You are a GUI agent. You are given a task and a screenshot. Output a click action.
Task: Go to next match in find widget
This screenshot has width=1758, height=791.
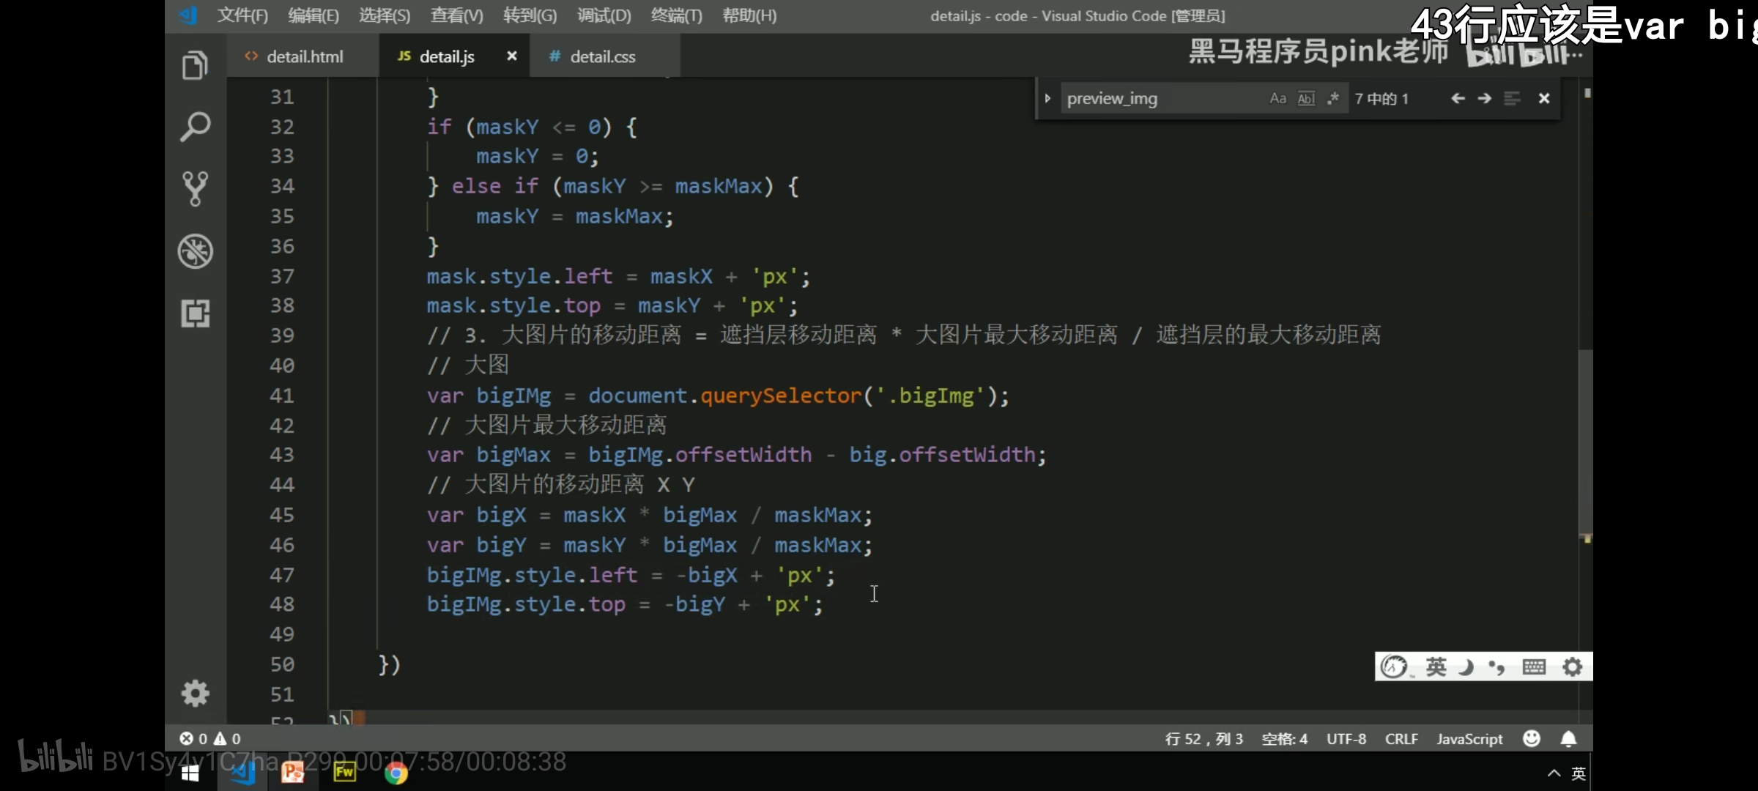coord(1485,98)
